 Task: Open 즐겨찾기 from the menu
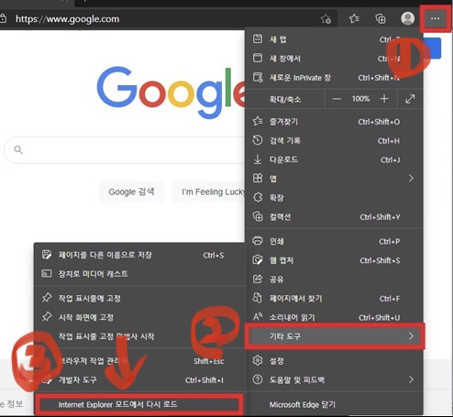[x=334, y=122]
